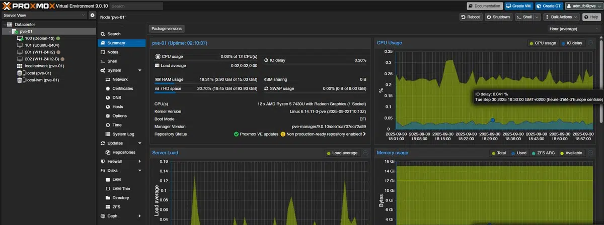Toggle the CPU usage legend series

(x=543, y=43)
